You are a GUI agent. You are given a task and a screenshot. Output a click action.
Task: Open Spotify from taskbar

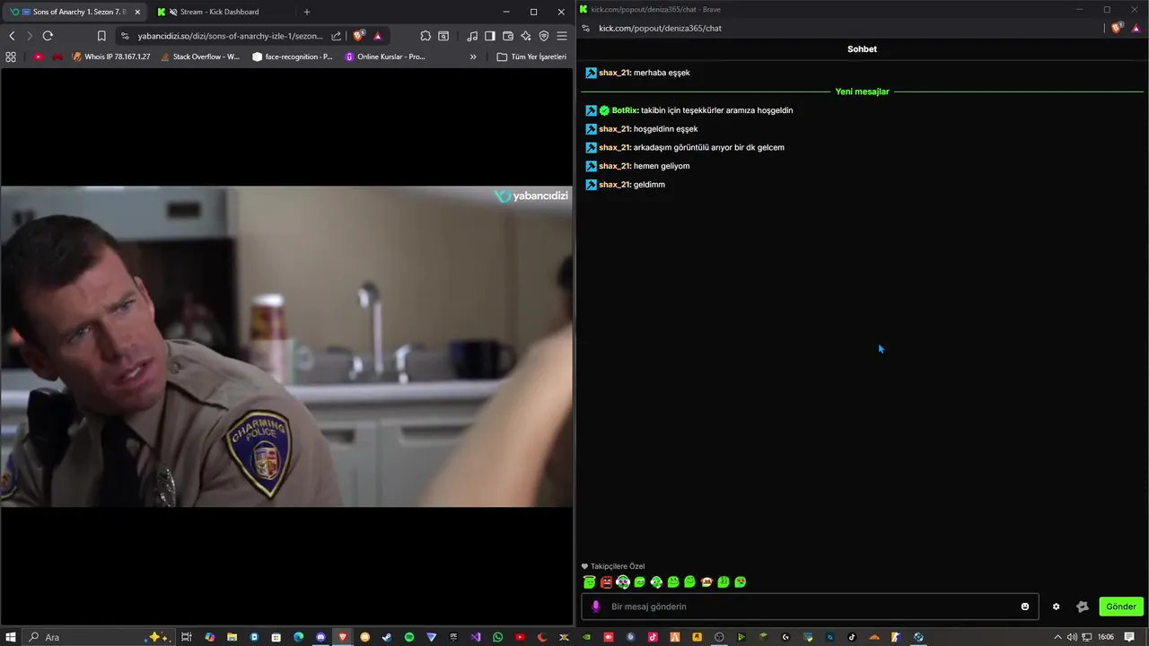409,637
